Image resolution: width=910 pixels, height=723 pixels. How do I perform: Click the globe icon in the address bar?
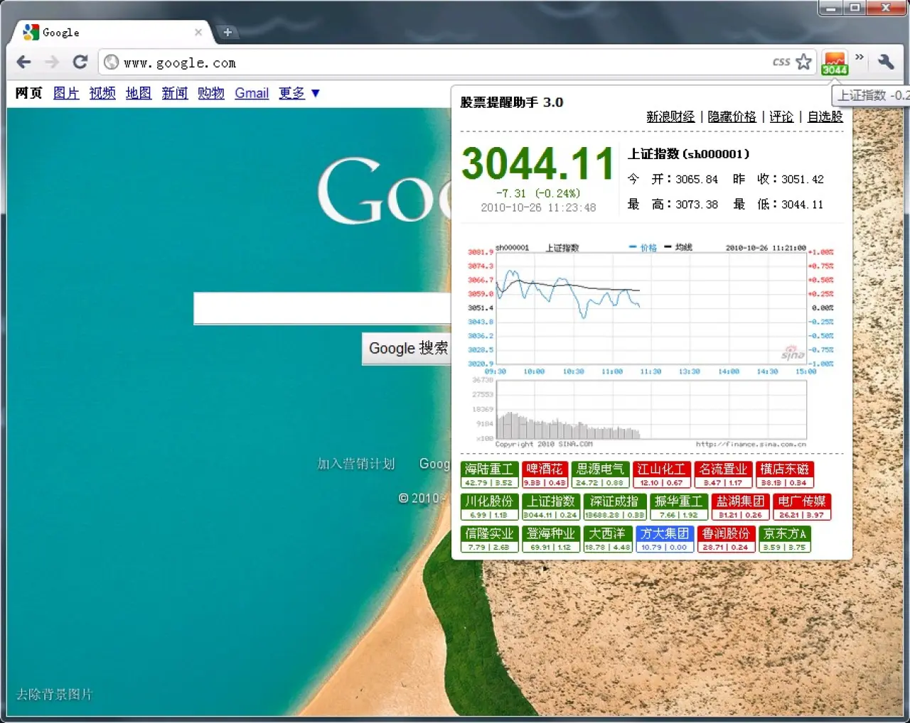click(x=112, y=62)
